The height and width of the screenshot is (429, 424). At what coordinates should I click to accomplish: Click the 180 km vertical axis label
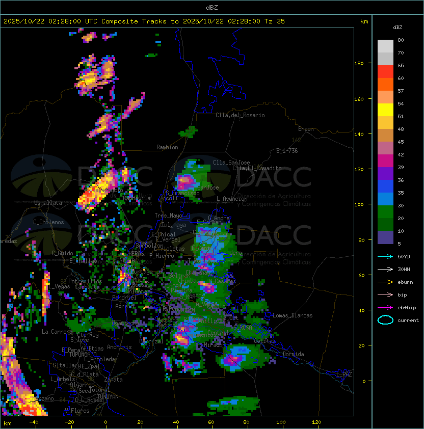(x=359, y=64)
